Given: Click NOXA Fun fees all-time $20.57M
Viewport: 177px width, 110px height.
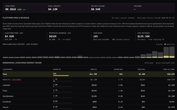Looking at the screenshot, I should point(171,80).
